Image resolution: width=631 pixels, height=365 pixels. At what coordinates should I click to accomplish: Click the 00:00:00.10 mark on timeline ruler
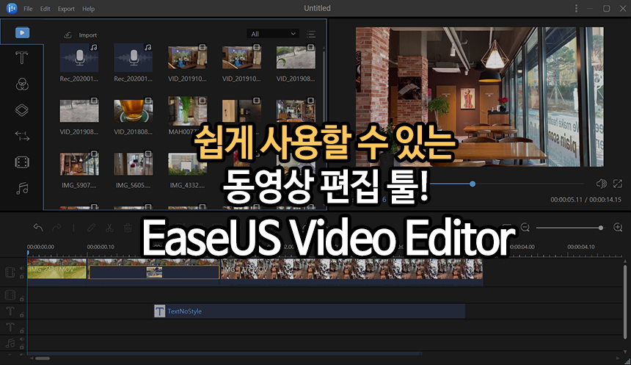pyautogui.click(x=101, y=247)
